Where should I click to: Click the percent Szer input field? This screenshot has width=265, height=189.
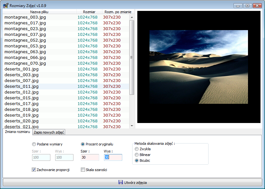coord(90,157)
